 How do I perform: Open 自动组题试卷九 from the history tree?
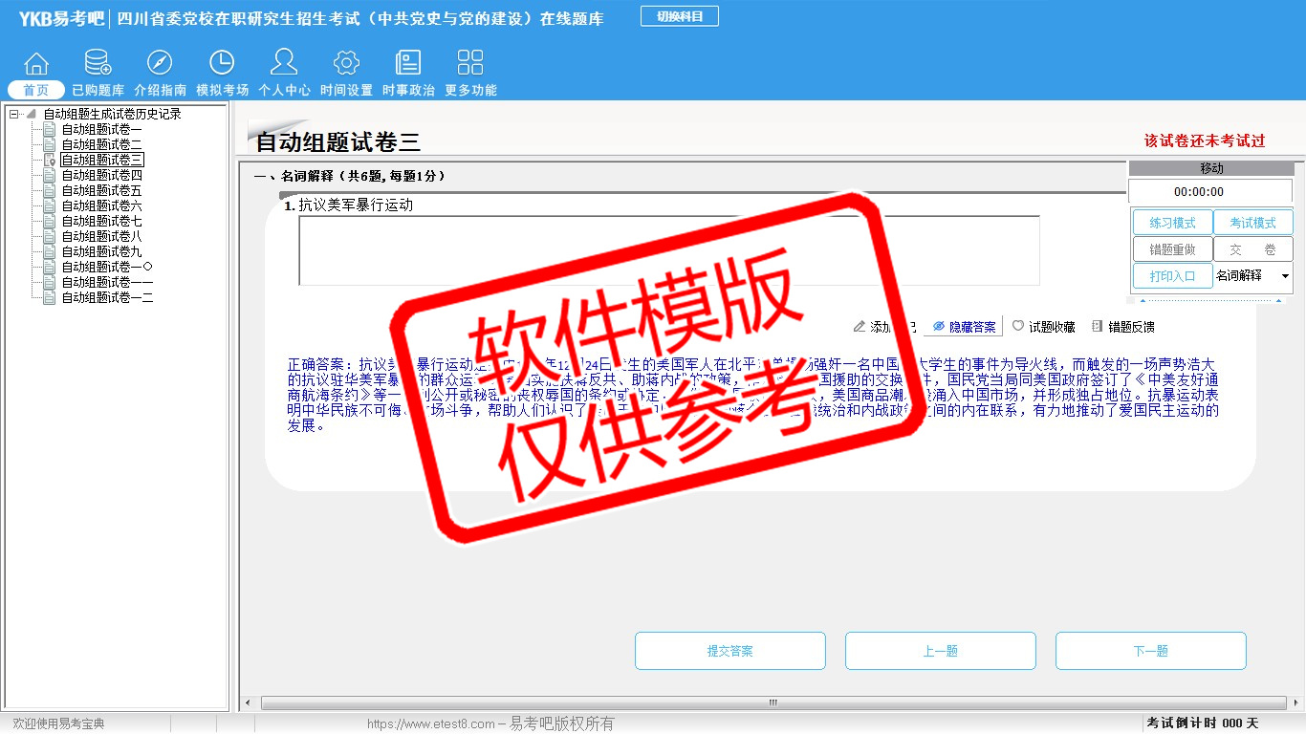coord(102,251)
